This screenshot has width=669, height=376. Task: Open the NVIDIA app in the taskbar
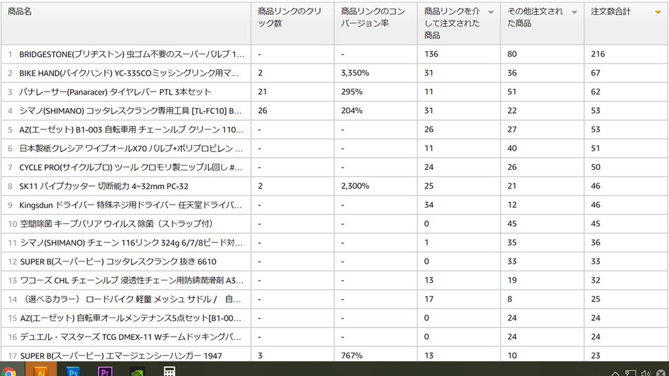138,372
